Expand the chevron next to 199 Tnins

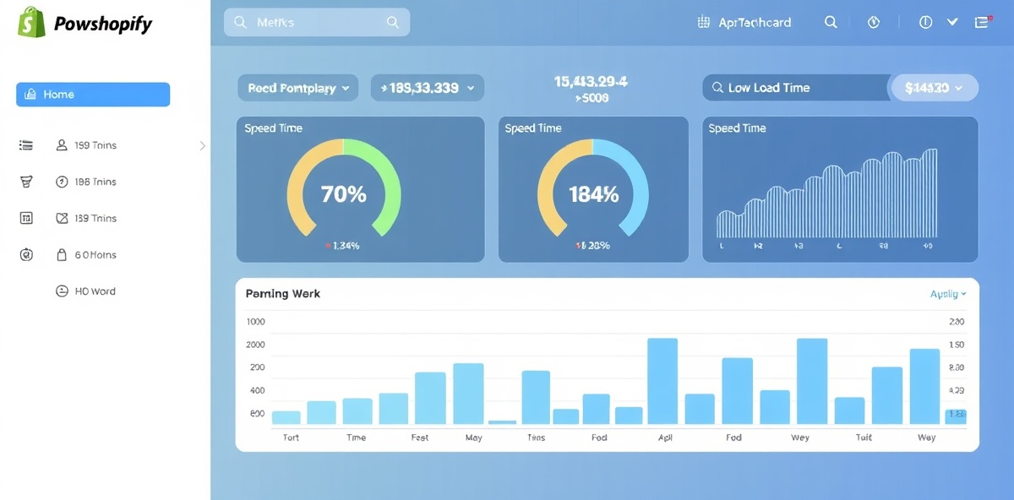201,145
